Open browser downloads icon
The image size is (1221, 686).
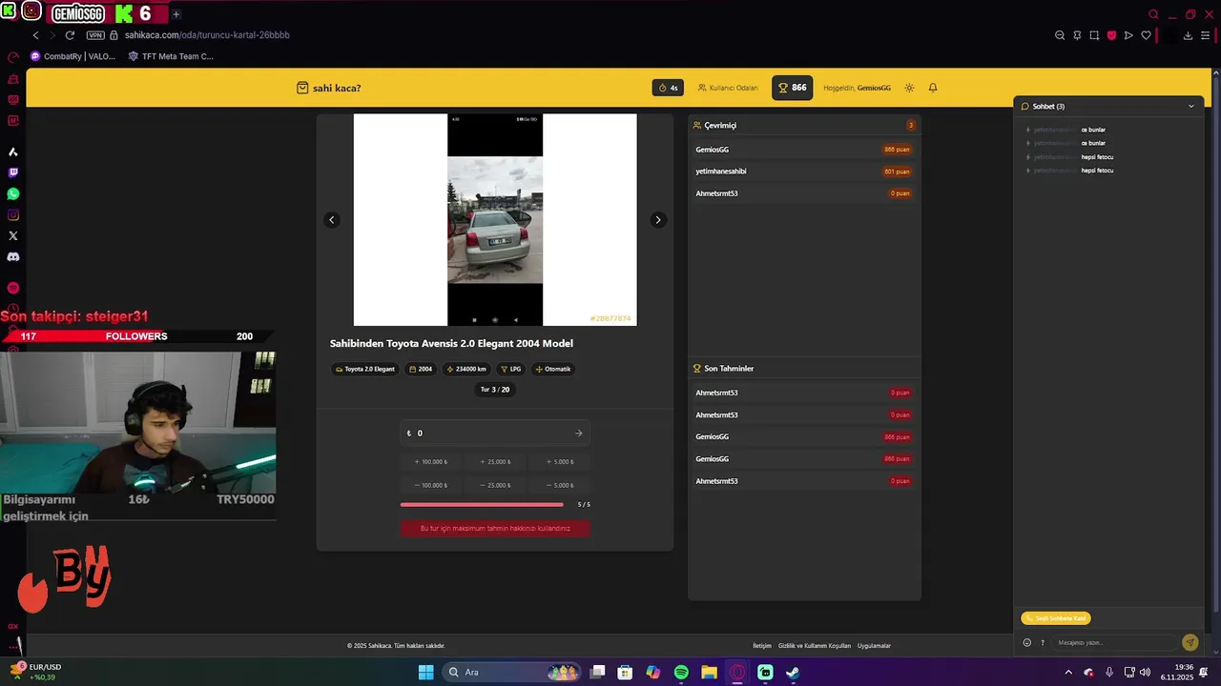[1188, 35]
